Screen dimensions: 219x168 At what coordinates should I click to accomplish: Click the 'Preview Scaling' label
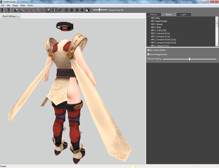(154, 59)
